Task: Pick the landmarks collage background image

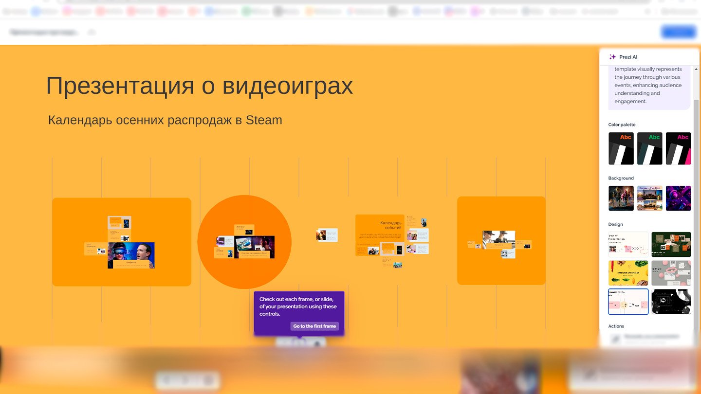Action: click(650, 198)
